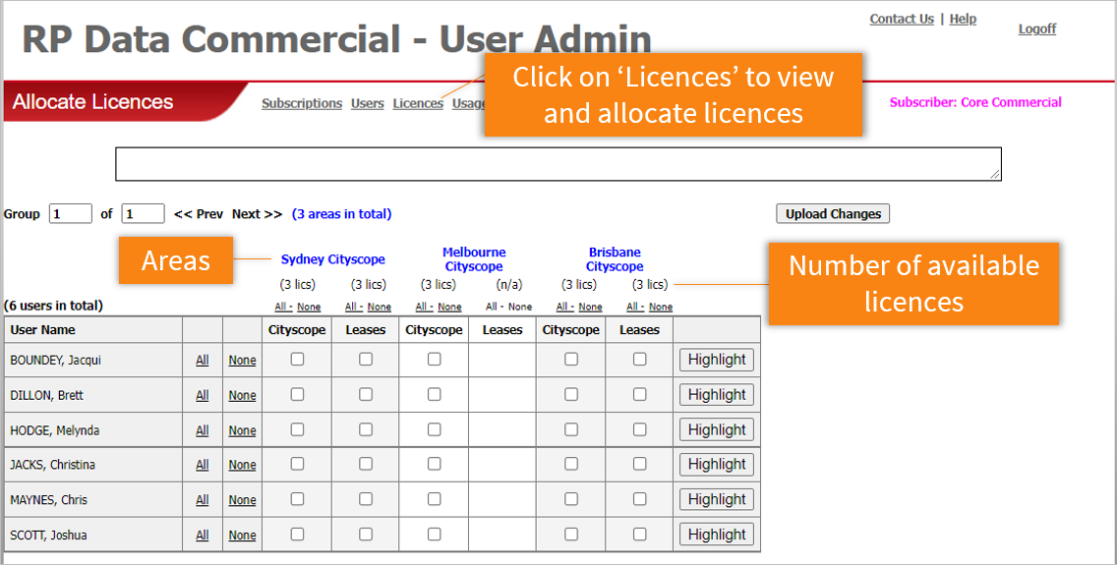
Task: Select None licences for HODGE, Melynda
Action: pyautogui.click(x=242, y=430)
